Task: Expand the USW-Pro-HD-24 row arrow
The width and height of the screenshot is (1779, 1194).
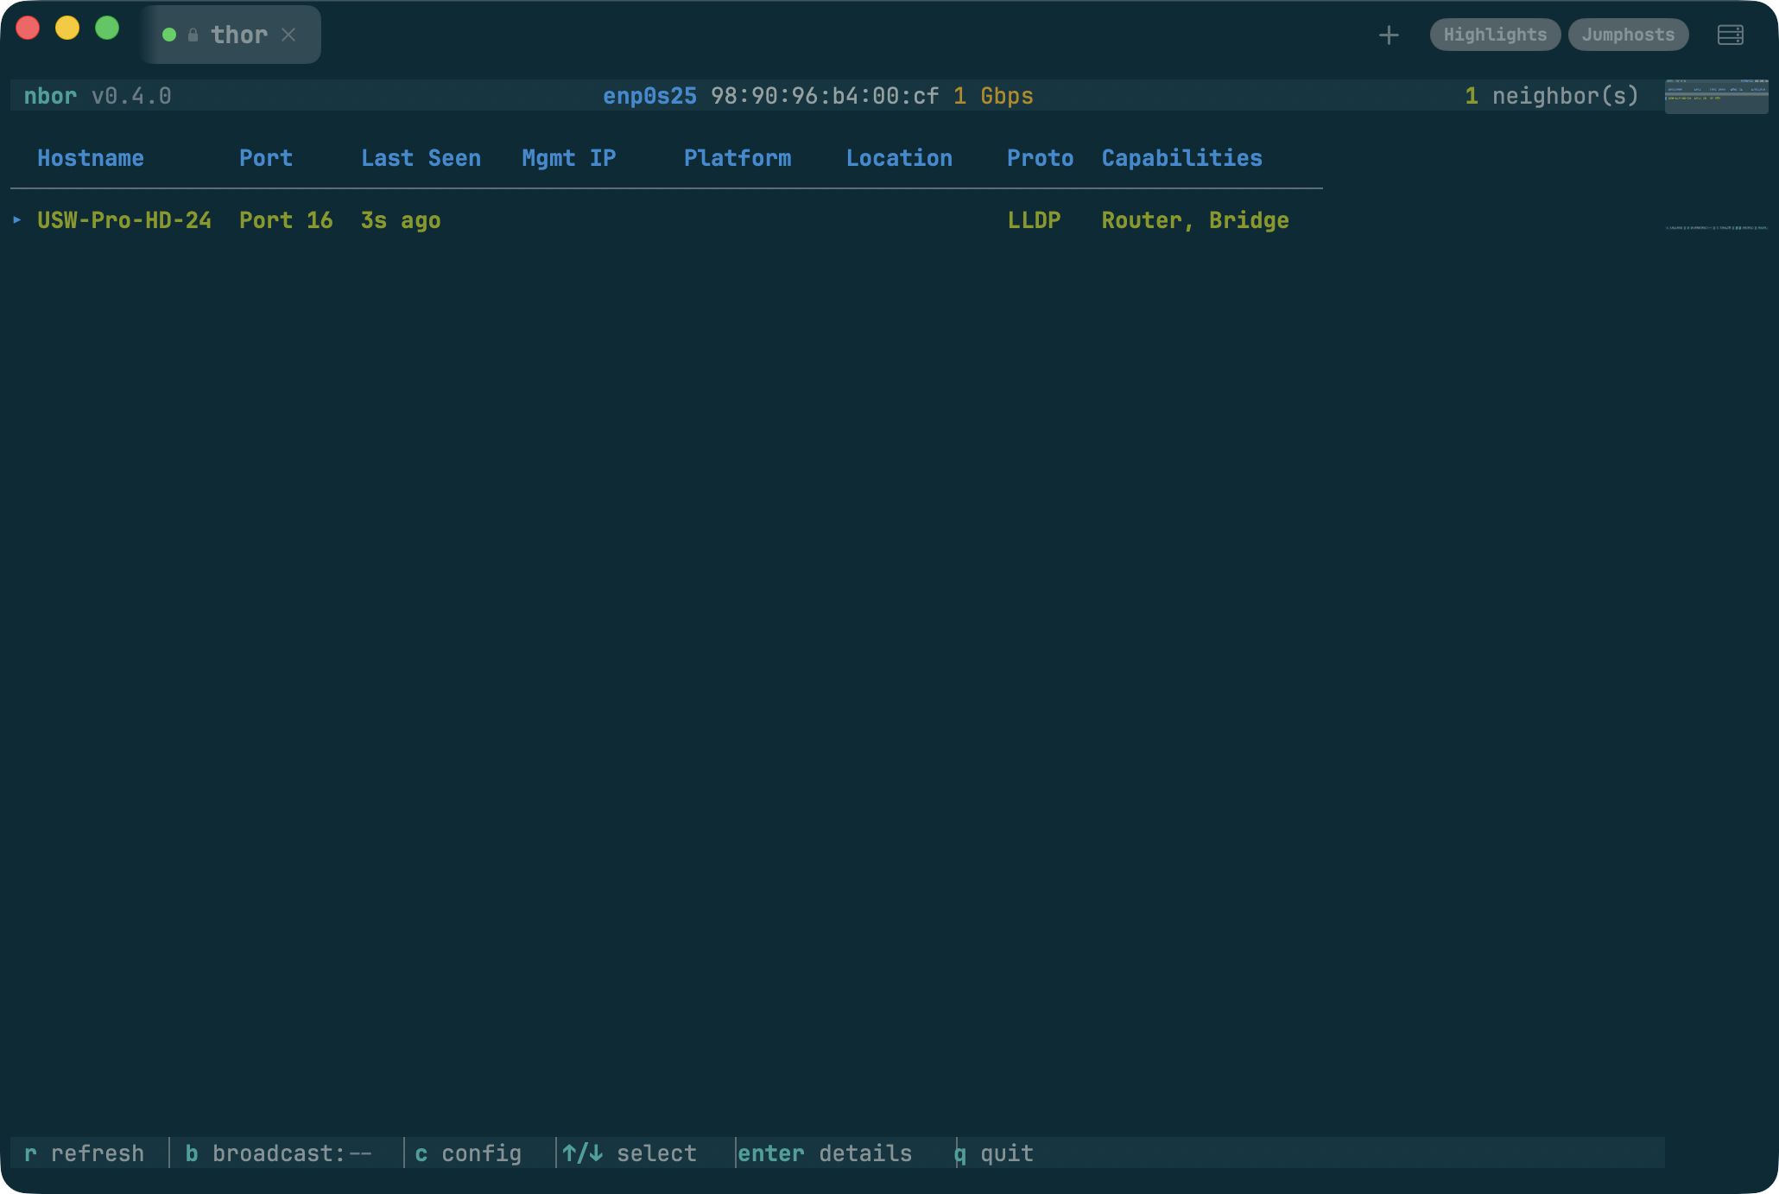Action: pos(17,220)
